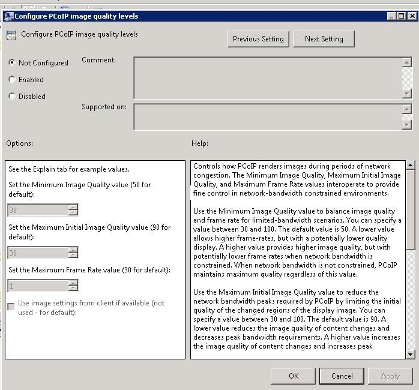Decrease Maximum Frame Rate with down arrow
The height and width of the screenshot is (390, 419).
click(73, 289)
